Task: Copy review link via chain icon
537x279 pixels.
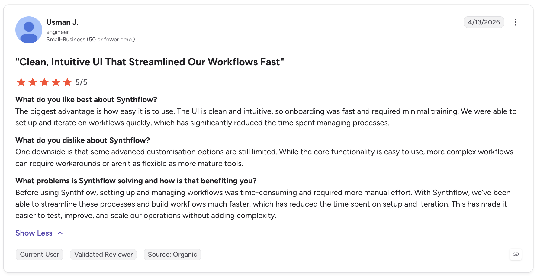Action: tap(516, 254)
